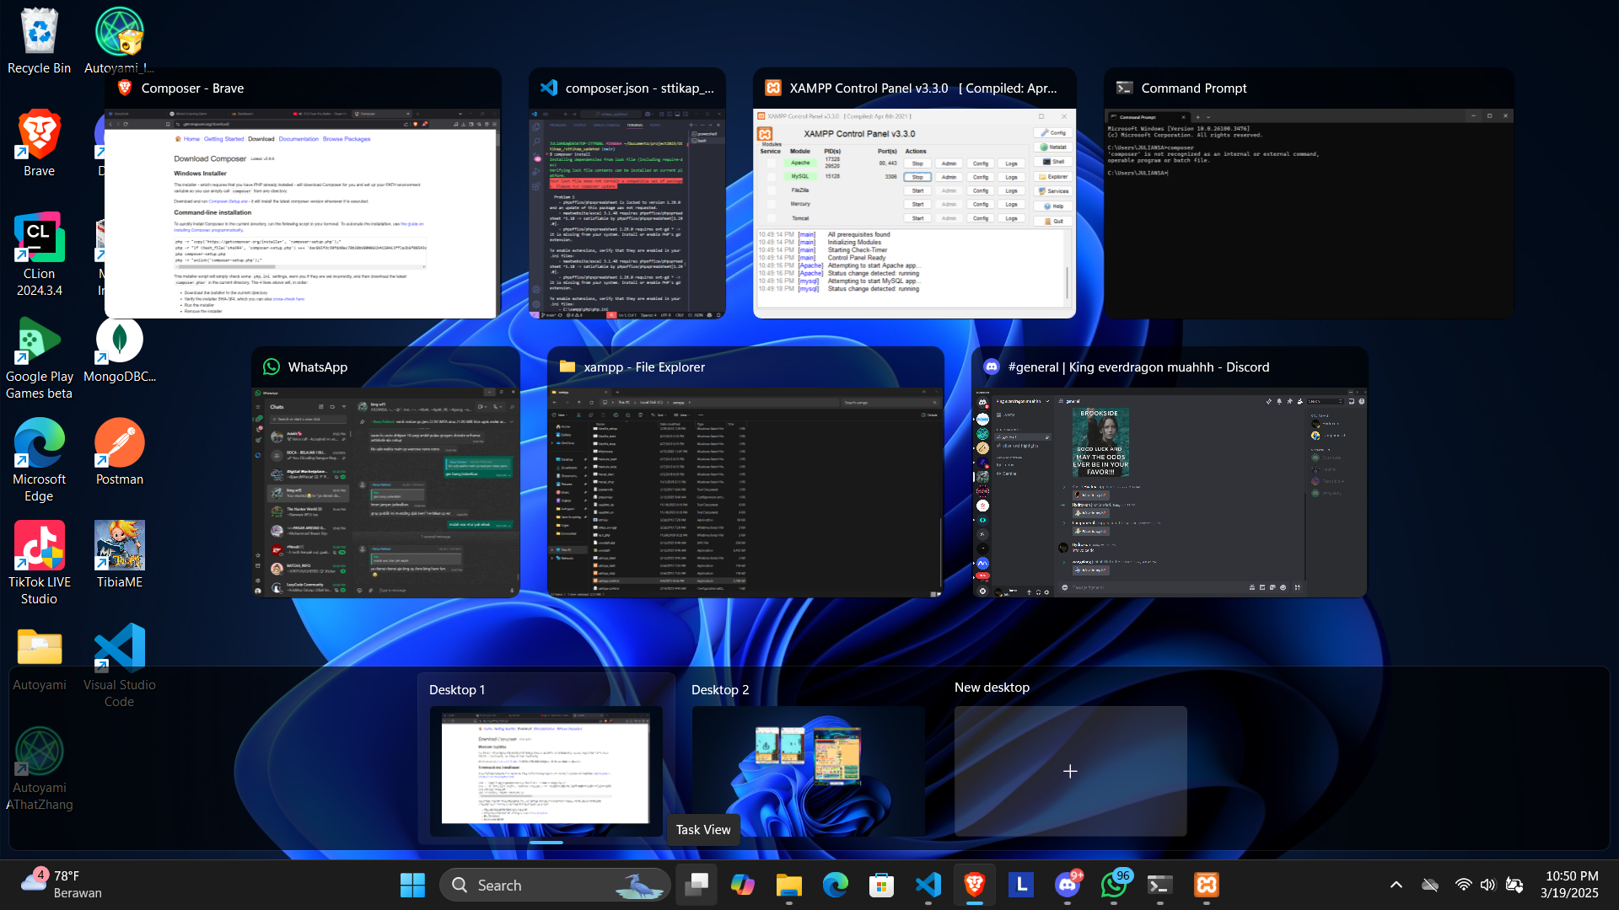The width and height of the screenshot is (1619, 910).
Task: Click the Brave browser taskbar icon
Action: (x=974, y=885)
